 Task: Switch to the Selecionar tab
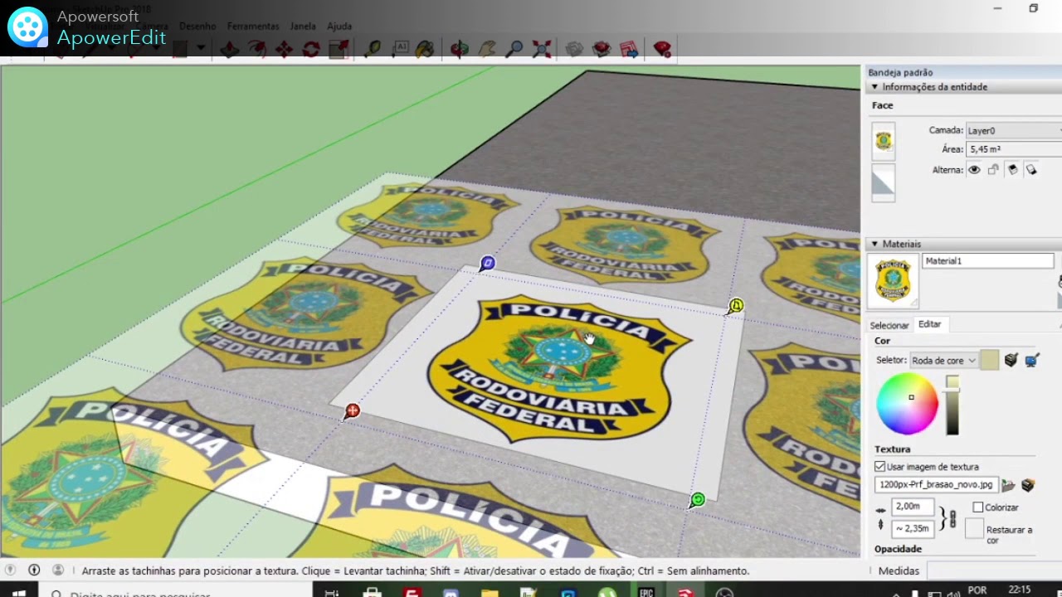889,325
